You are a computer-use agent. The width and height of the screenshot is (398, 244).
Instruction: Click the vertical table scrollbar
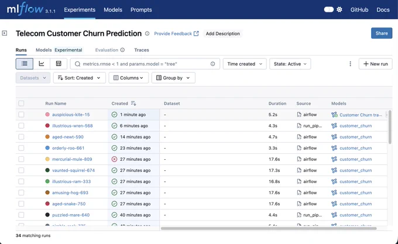coord(390,127)
